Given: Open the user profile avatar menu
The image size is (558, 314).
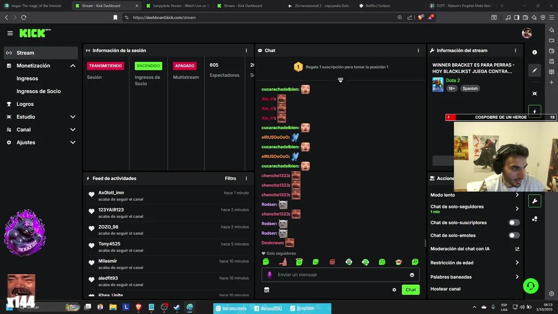Looking at the screenshot, I should [x=527, y=33].
